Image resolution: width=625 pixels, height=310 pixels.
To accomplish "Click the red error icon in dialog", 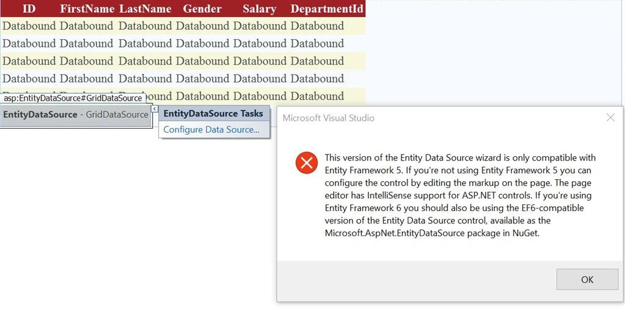I will pos(307,163).
